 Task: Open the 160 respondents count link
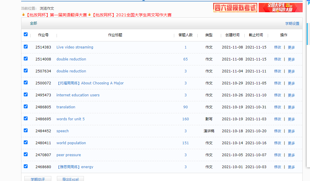pyautogui.click(x=185, y=119)
